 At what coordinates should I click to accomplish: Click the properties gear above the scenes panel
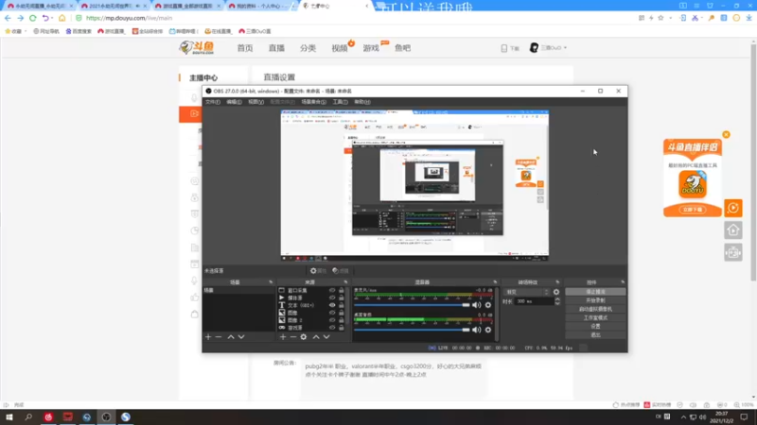(x=318, y=271)
